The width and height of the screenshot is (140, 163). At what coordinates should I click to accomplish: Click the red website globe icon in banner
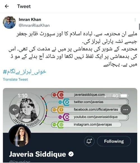point(61,95)
